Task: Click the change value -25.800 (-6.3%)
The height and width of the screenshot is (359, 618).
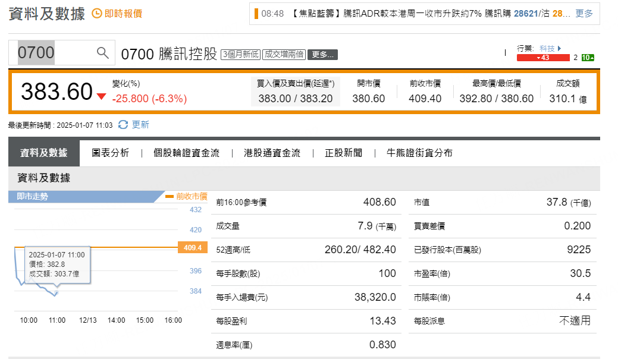Action: pos(149,99)
